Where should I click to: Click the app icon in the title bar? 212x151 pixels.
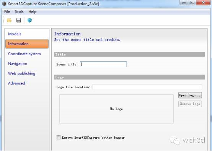tap(4, 4)
